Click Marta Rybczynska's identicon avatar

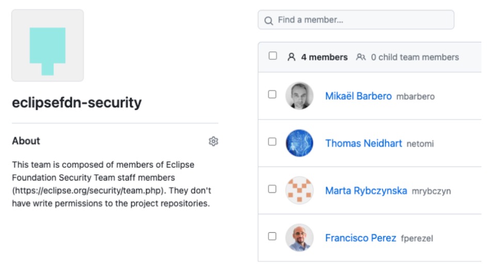click(x=299, y=190)
